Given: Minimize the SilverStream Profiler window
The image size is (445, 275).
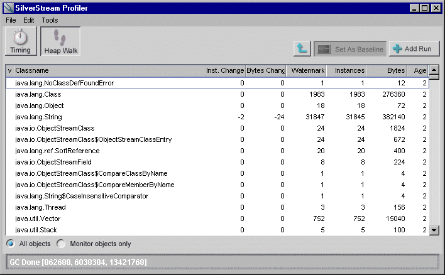Looking at the screenshot, I should pyautogui.click(x=414, y=8).
